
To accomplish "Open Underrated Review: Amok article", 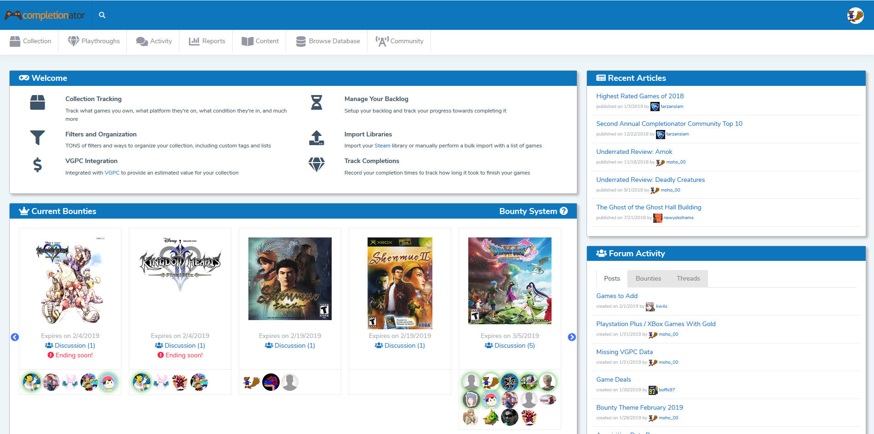I will 634,152.
